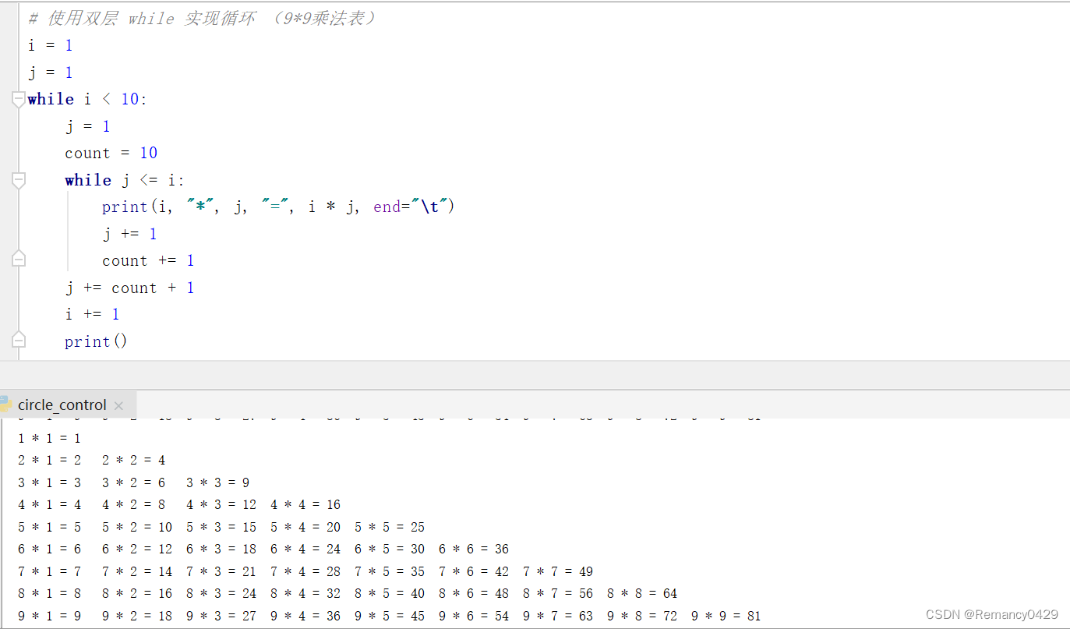This screenshot has width=1070, height=629.
Task: Click the Python icon on circle_control tab
Action: pyautogui.click(x=5, y=405)
